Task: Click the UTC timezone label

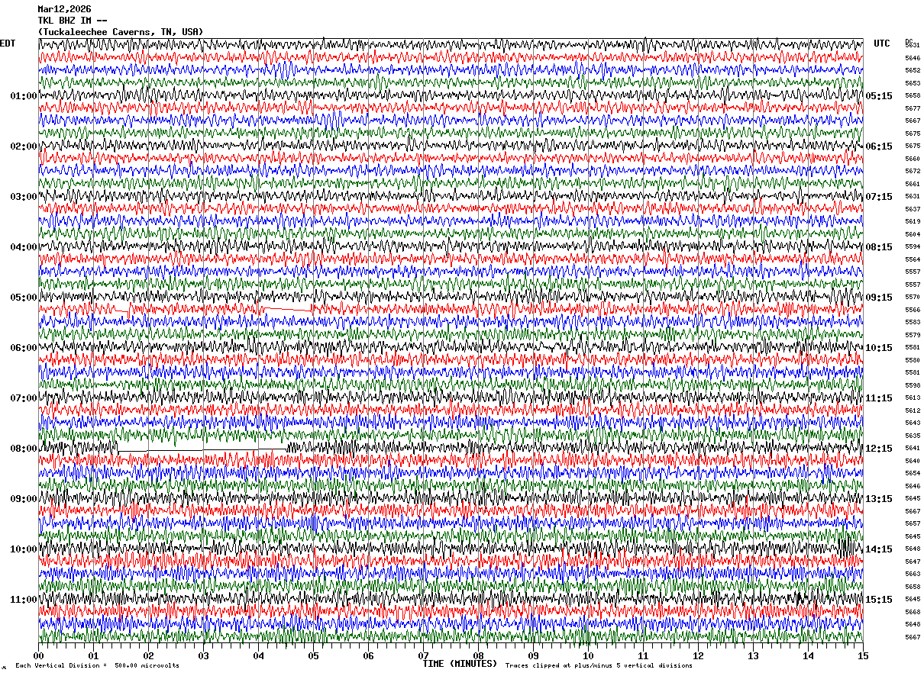Action: pyautogui.click(x=882, y=43)
